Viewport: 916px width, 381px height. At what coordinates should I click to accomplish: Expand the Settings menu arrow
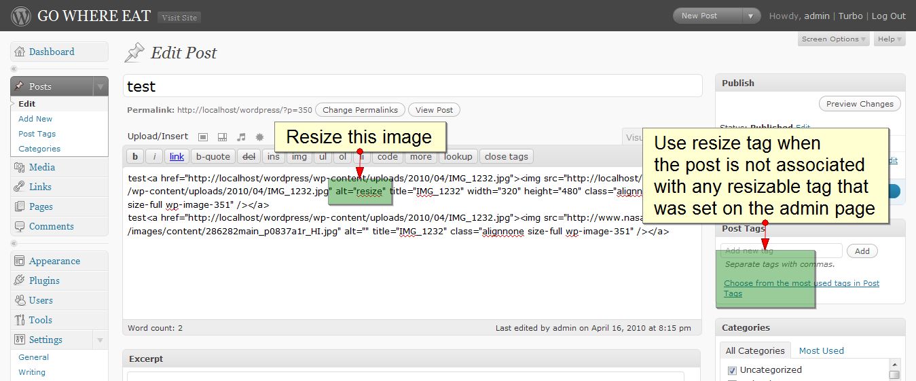100,340
